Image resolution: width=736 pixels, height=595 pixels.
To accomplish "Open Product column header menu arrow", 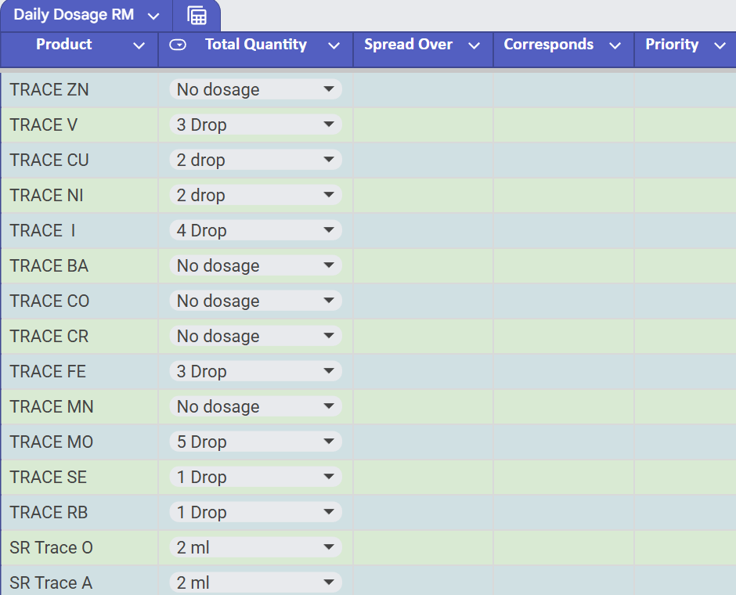I will [x=139, y=46].
